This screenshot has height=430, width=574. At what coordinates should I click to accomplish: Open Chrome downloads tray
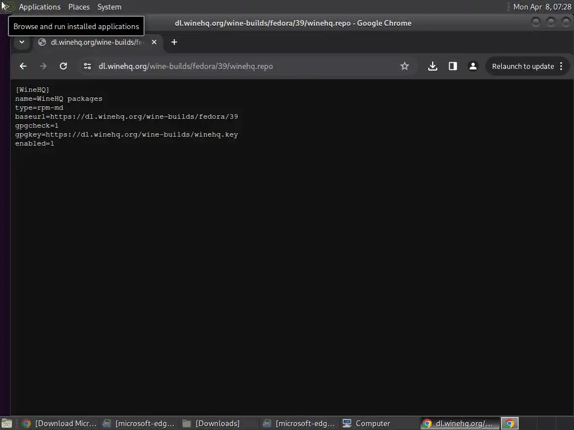pos(432,66)
